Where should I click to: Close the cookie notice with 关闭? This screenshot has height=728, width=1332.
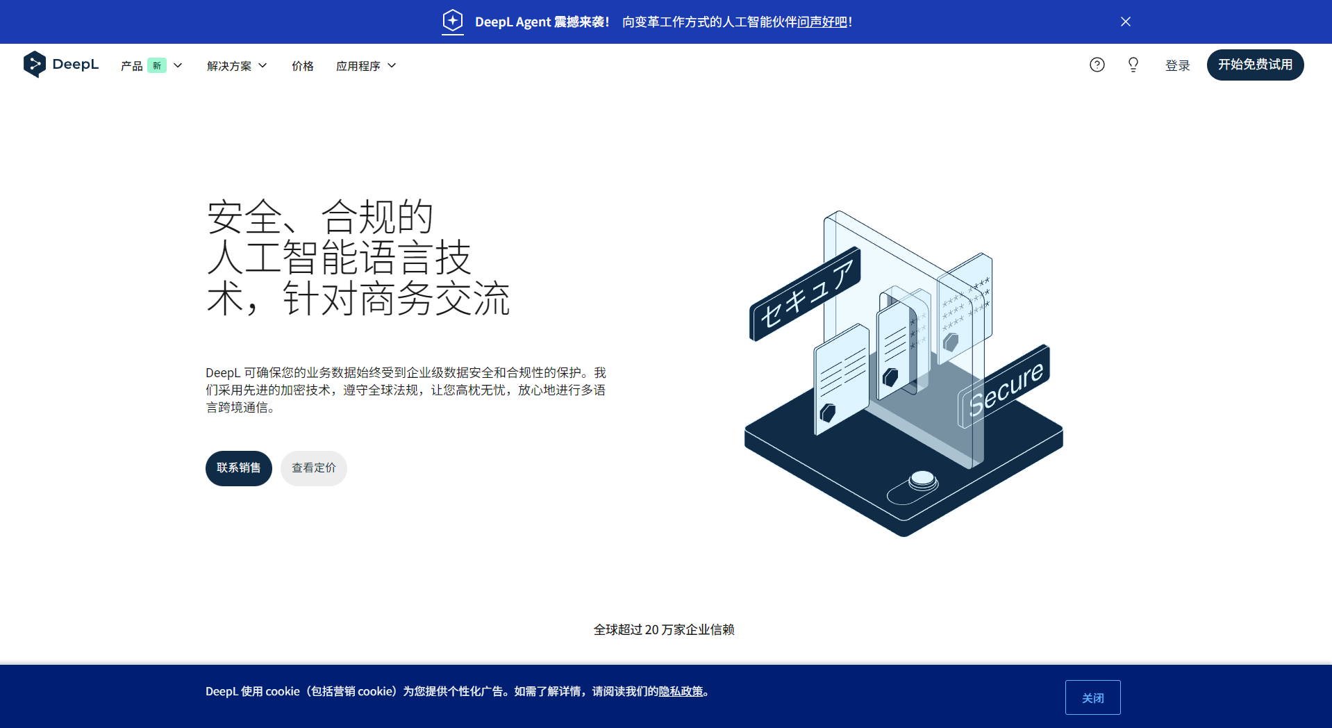(1092, 697)
